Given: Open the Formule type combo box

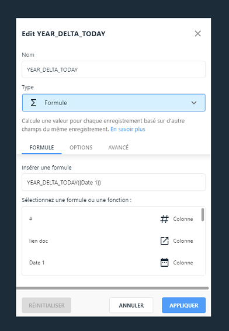Looking at the screenshot, I should 114,103.
